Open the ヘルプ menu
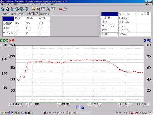Image resolution: width=153 pixels, height=115 pixels. click(52, 4)
